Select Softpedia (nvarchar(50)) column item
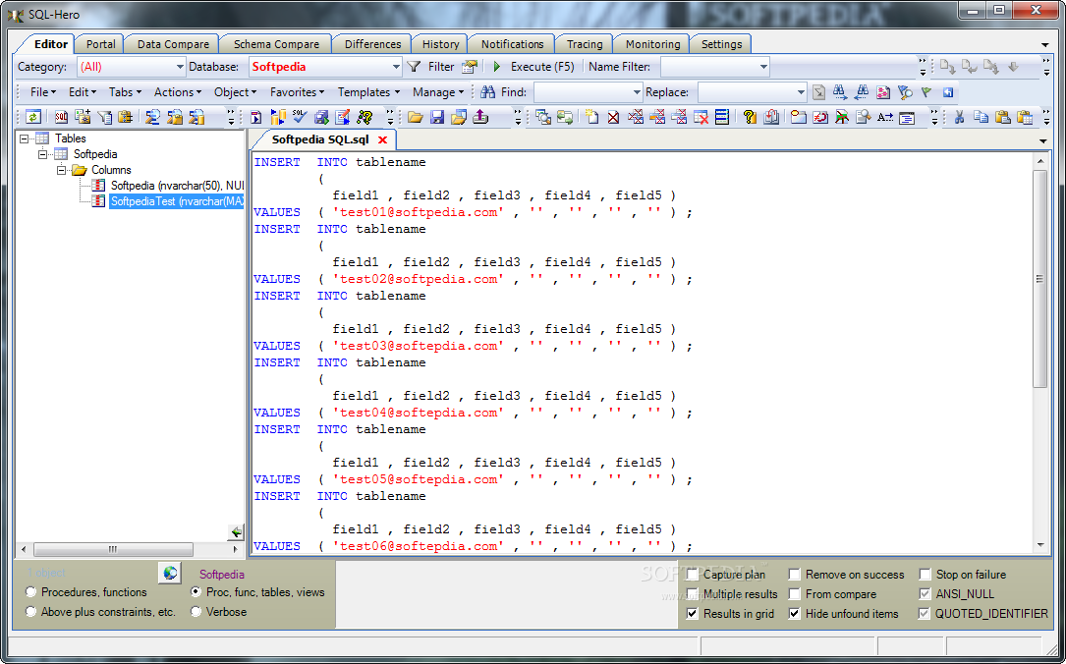The image size is (1066, 664). [177, 186]
